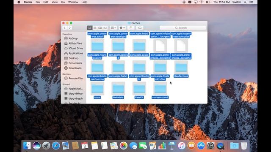Open Photos from the Dock
The height and width of the screenshot is (152, 271).
coord(124,146)
